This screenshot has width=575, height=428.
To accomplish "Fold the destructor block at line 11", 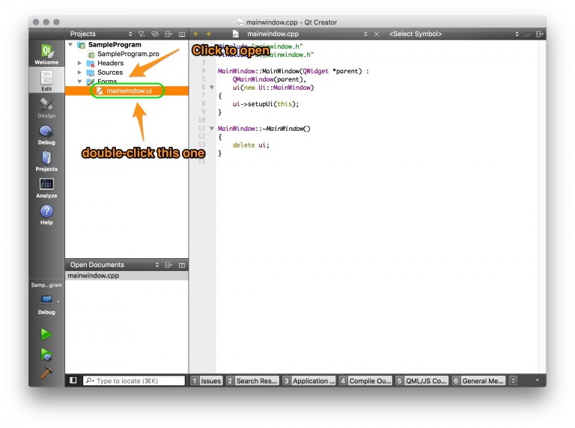I will coord(212,129).
